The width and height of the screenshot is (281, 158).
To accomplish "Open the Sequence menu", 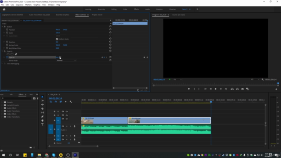I will (19, 5).
